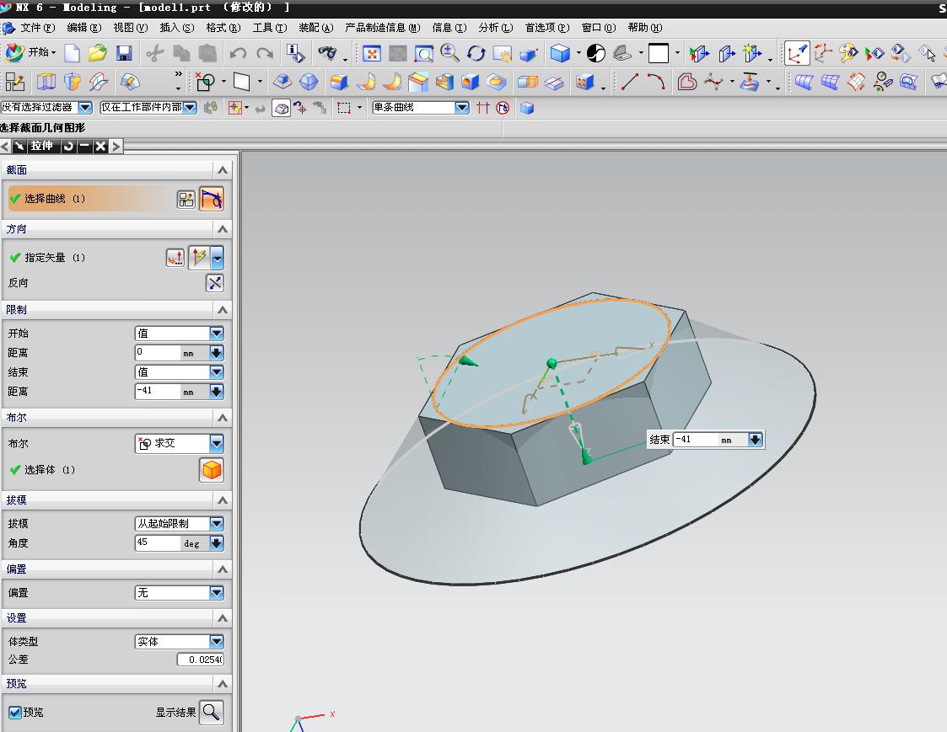Image resolution: width=947 pixels, height=732 pixels.
Task: Click the Open folder icon in toolbar
Action: 98,54
